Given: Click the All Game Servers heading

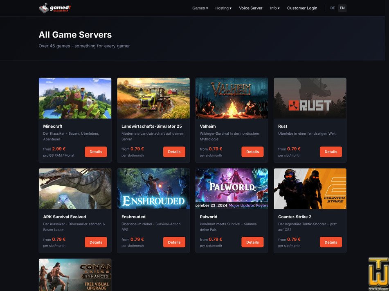Looking at the screenshot, I should pos(75,35).
